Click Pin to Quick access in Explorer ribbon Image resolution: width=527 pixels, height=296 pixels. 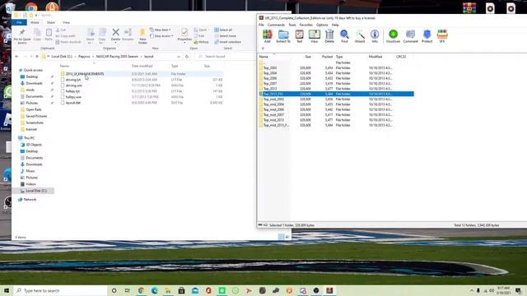tap(22, 36)
